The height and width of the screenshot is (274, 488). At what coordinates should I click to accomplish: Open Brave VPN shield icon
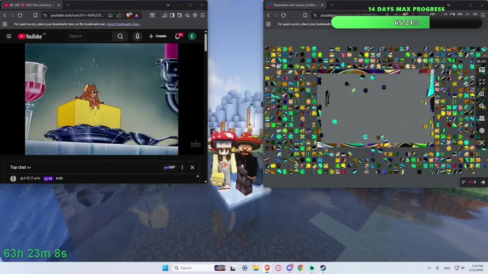195,15
